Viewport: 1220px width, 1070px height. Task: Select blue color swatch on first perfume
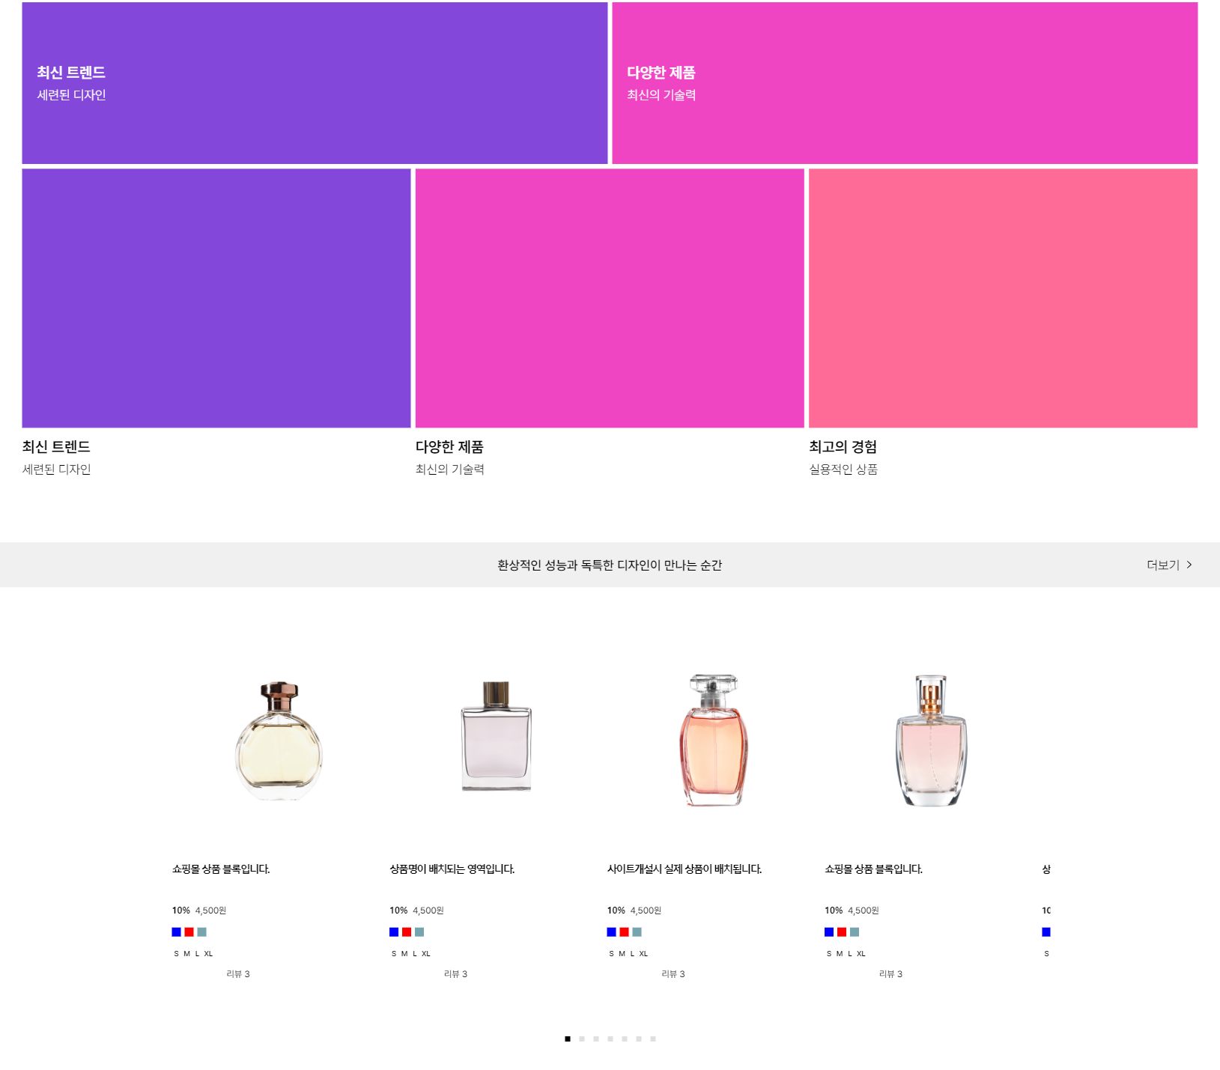tap(177, 932)
